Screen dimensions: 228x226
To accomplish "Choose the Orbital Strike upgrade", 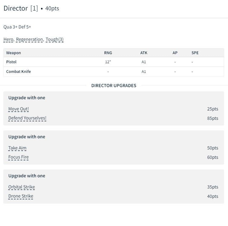I will (21, 187).
